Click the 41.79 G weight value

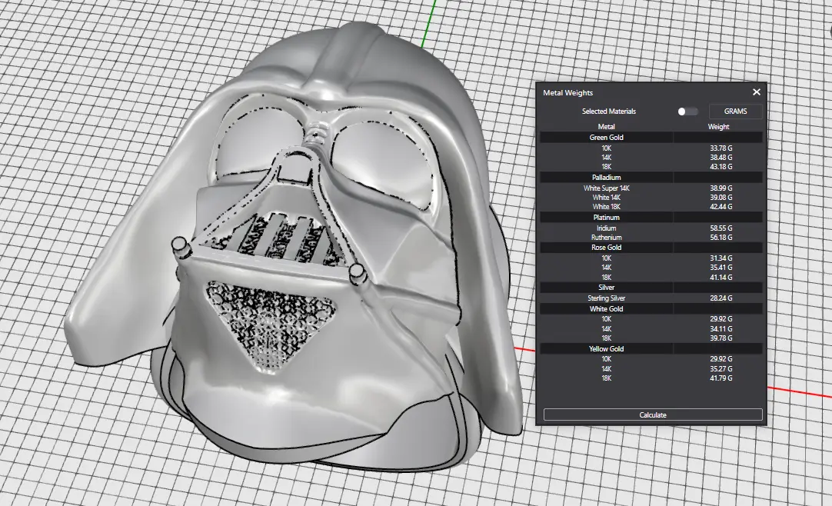(721, 378)
